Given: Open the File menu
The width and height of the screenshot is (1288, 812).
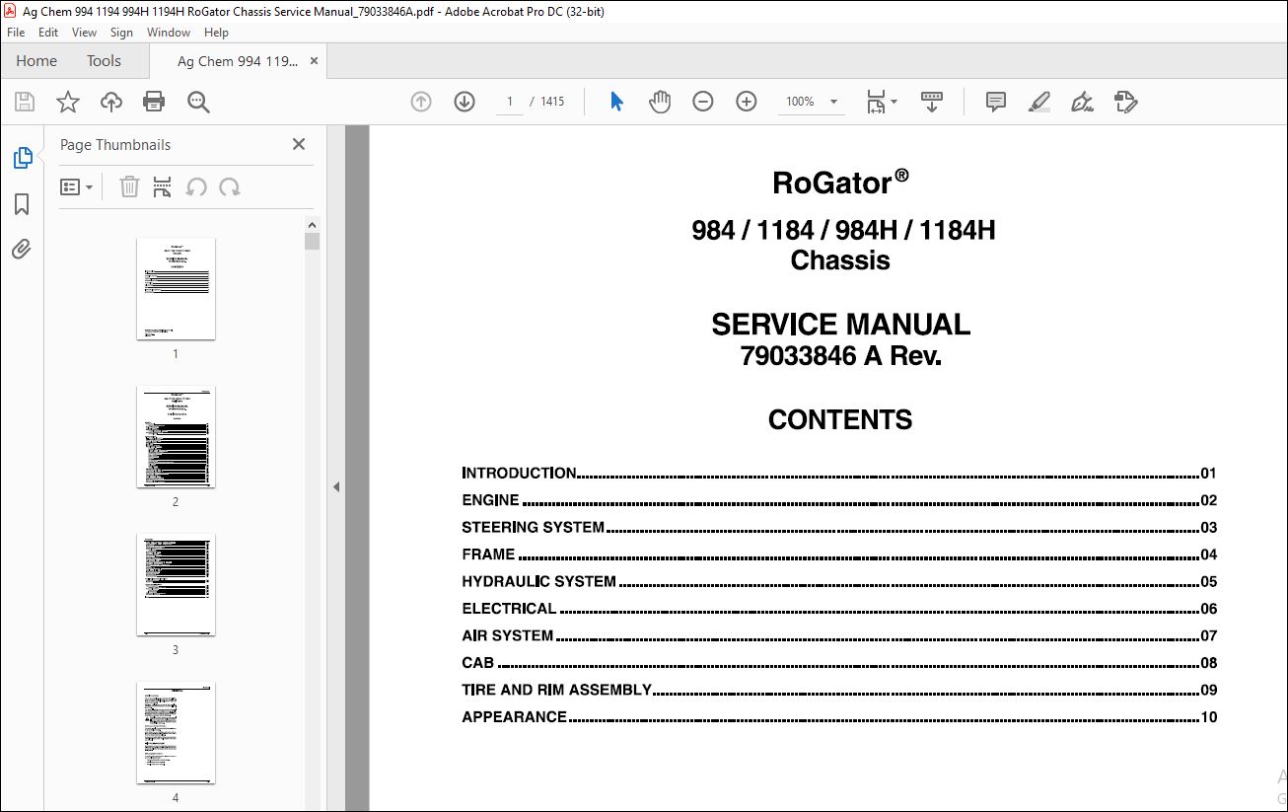Looking at the screenshot, I should [16, 33].
